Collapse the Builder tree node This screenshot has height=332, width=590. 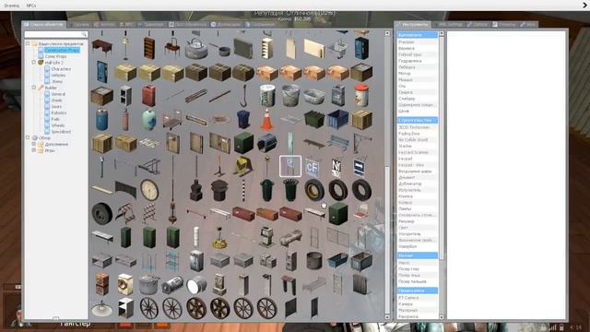34,88
